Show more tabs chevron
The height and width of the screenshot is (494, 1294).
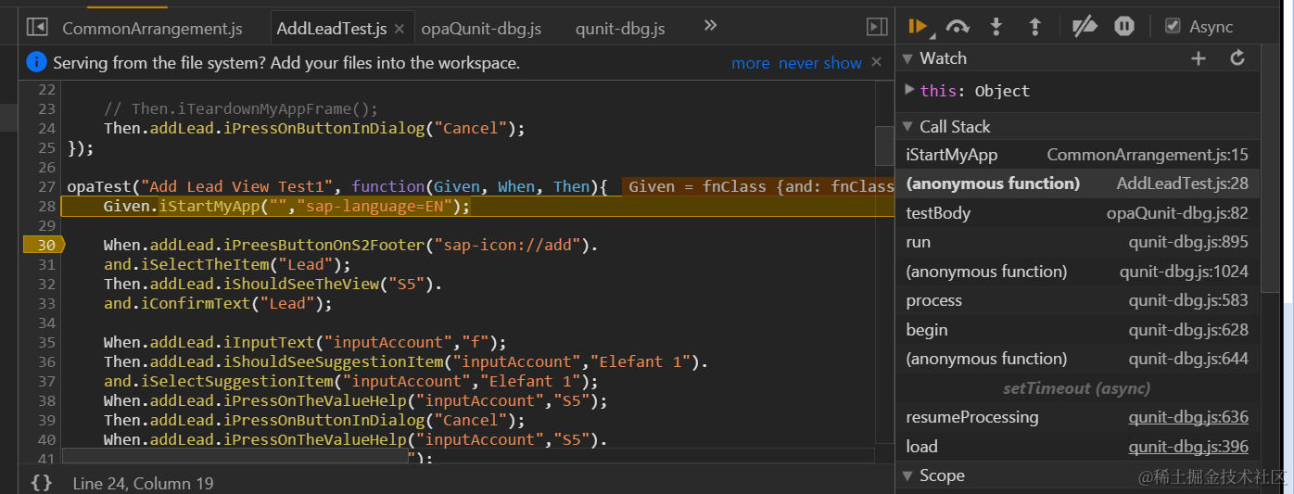point(711,26)
